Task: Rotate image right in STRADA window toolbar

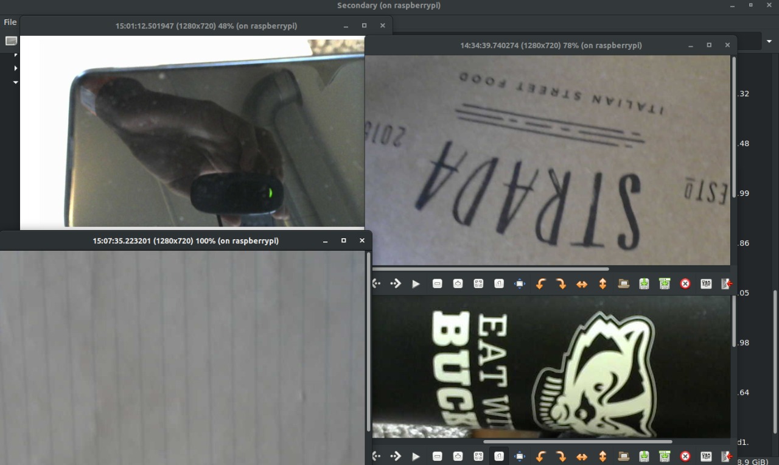Action: coord(561,284)
